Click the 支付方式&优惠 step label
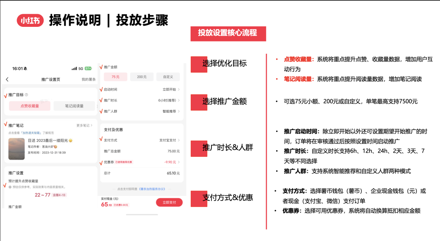The width and height of the screenshot is (440, 241). [x=228, y=197]
